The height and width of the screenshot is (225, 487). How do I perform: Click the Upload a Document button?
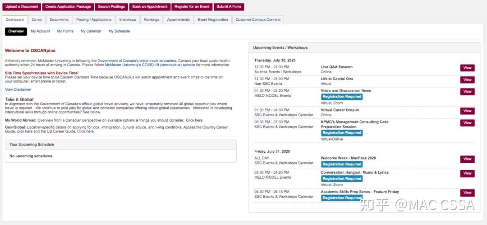click(21, 7)
